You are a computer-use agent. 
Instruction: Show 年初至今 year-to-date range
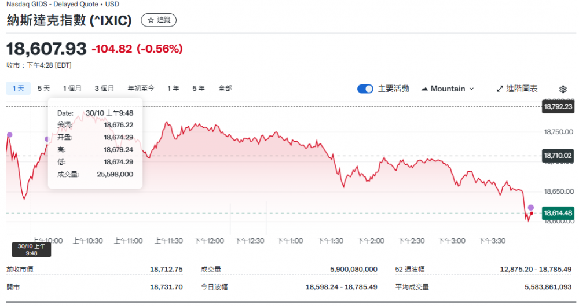point(141,89)
